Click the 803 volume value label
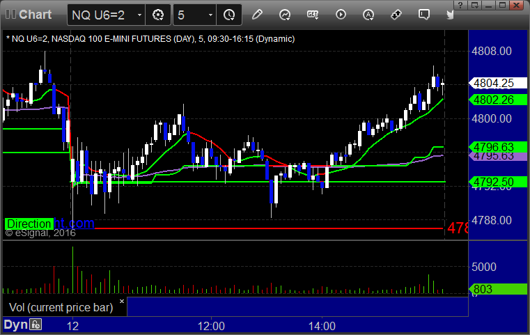The width and height of the screenshot is (530, 335). click(497, 289)
